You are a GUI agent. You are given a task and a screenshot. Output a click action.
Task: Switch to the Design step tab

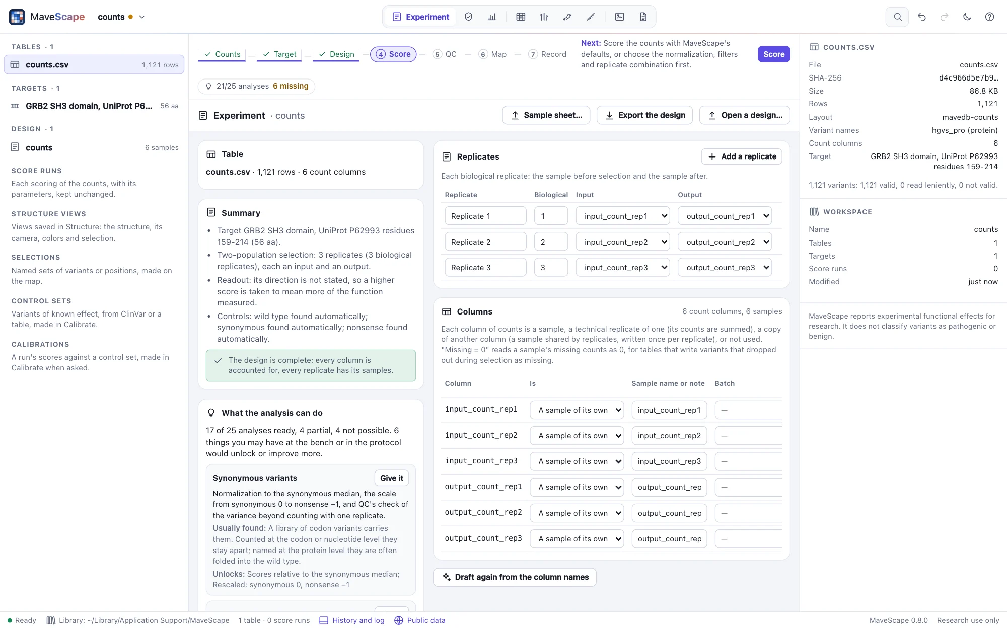click(336, 54)
